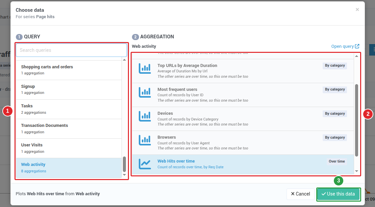
Task: Select the Browsers aggregation title
Action: 166,137
